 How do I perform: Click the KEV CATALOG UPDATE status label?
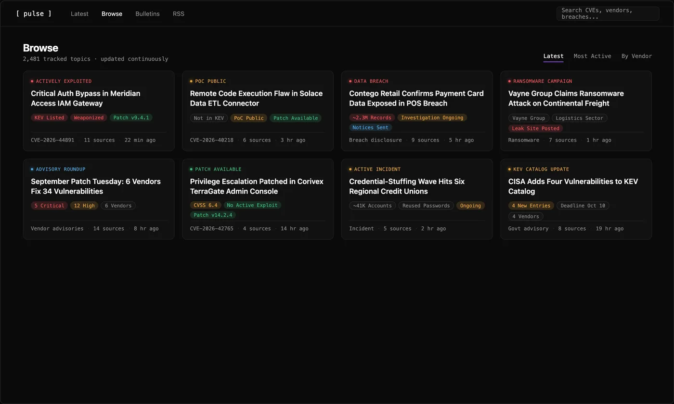[541, 169]
